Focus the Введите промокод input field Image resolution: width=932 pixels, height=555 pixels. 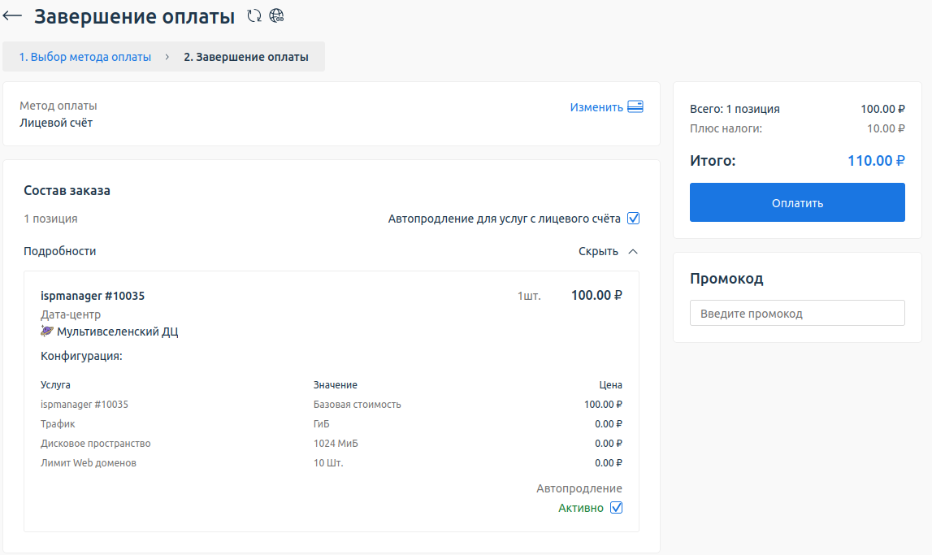tap(796, 314)
